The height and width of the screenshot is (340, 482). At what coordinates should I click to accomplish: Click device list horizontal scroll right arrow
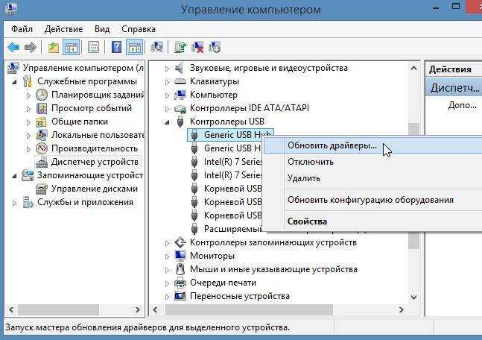401,310
